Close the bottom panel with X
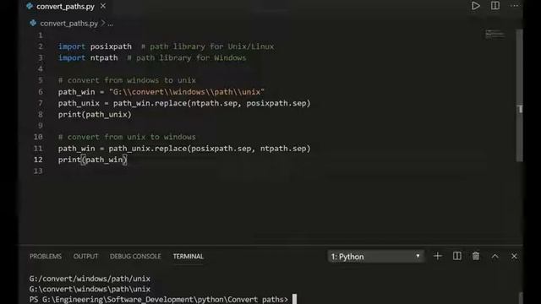This screenshot has width=541, height=304. tap(514, 256)
